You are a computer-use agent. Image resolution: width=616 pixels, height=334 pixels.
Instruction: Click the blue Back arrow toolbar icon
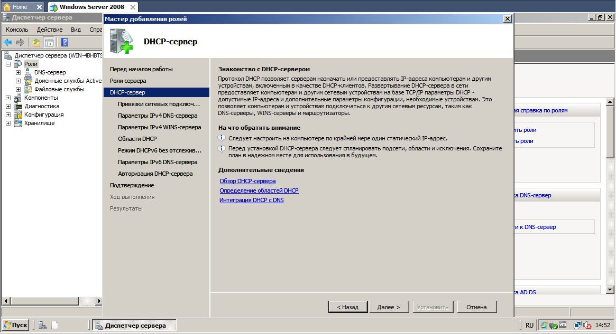click(x=8, y=42)
